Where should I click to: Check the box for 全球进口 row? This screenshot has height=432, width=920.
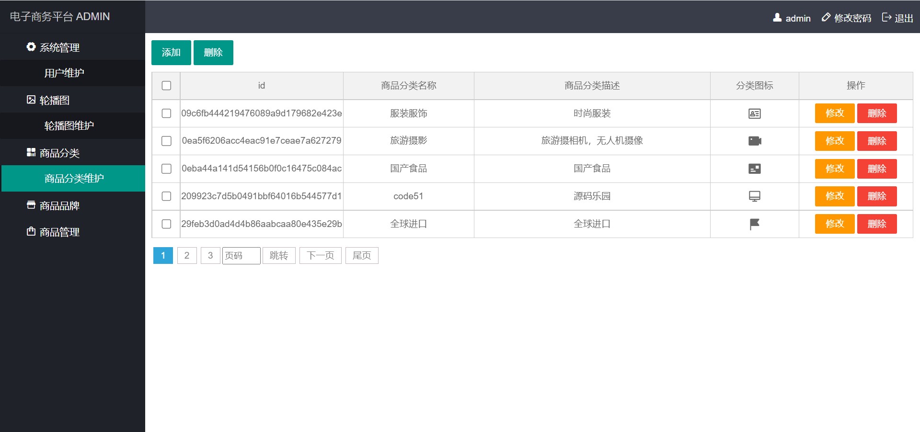tap(166, 224)
